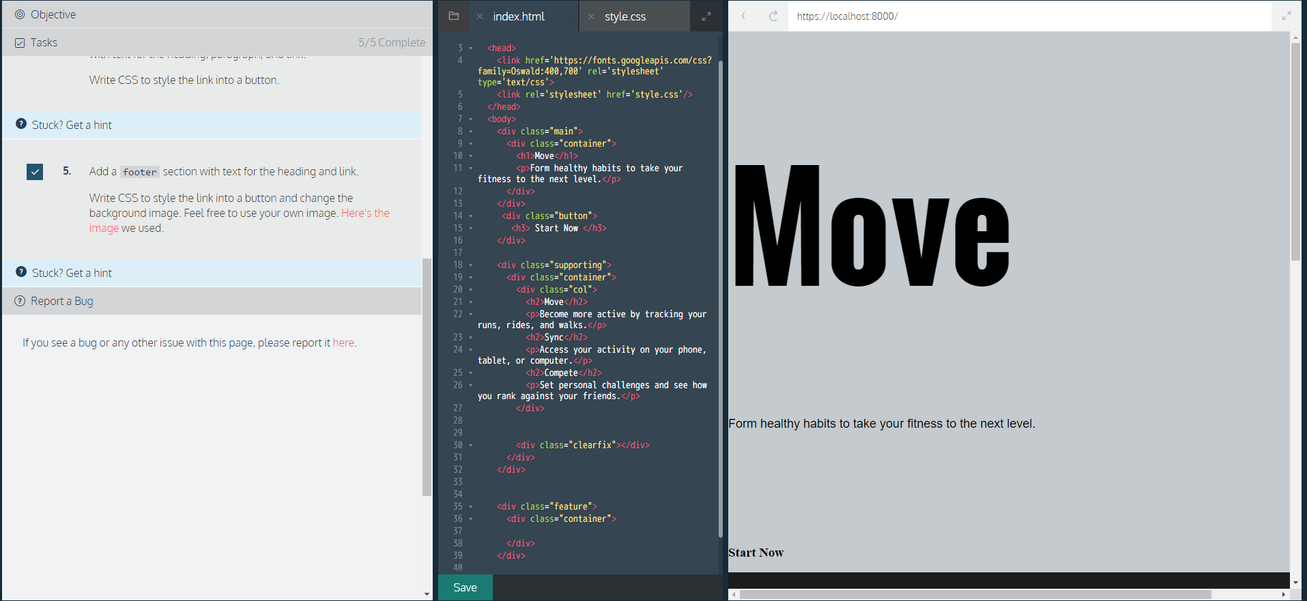The width and height of the screenshot is (1307, 601).
Task: Refresh the browser preview
Action: pos(773,16)
